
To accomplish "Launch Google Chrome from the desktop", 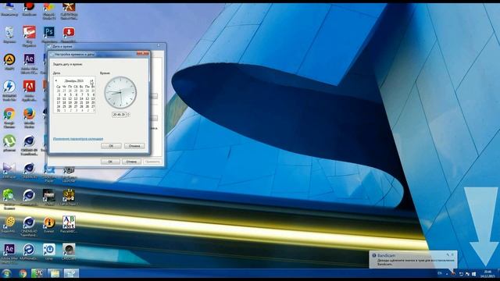I will 9,114.
